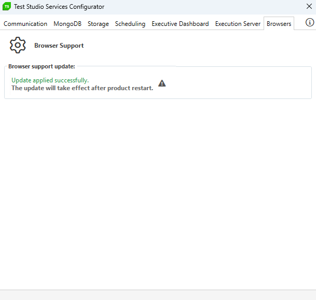This screenshot has width=316, height=300.
Task: Click the 'Browser support update:' label
Action: point(42,66)
